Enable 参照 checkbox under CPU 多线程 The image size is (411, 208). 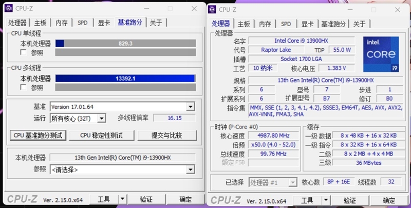click(x=23, y=87)
